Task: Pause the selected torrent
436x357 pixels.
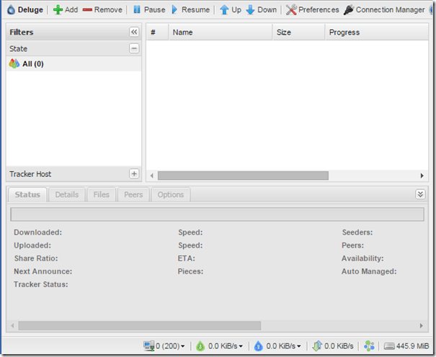Action: point(148,9)
